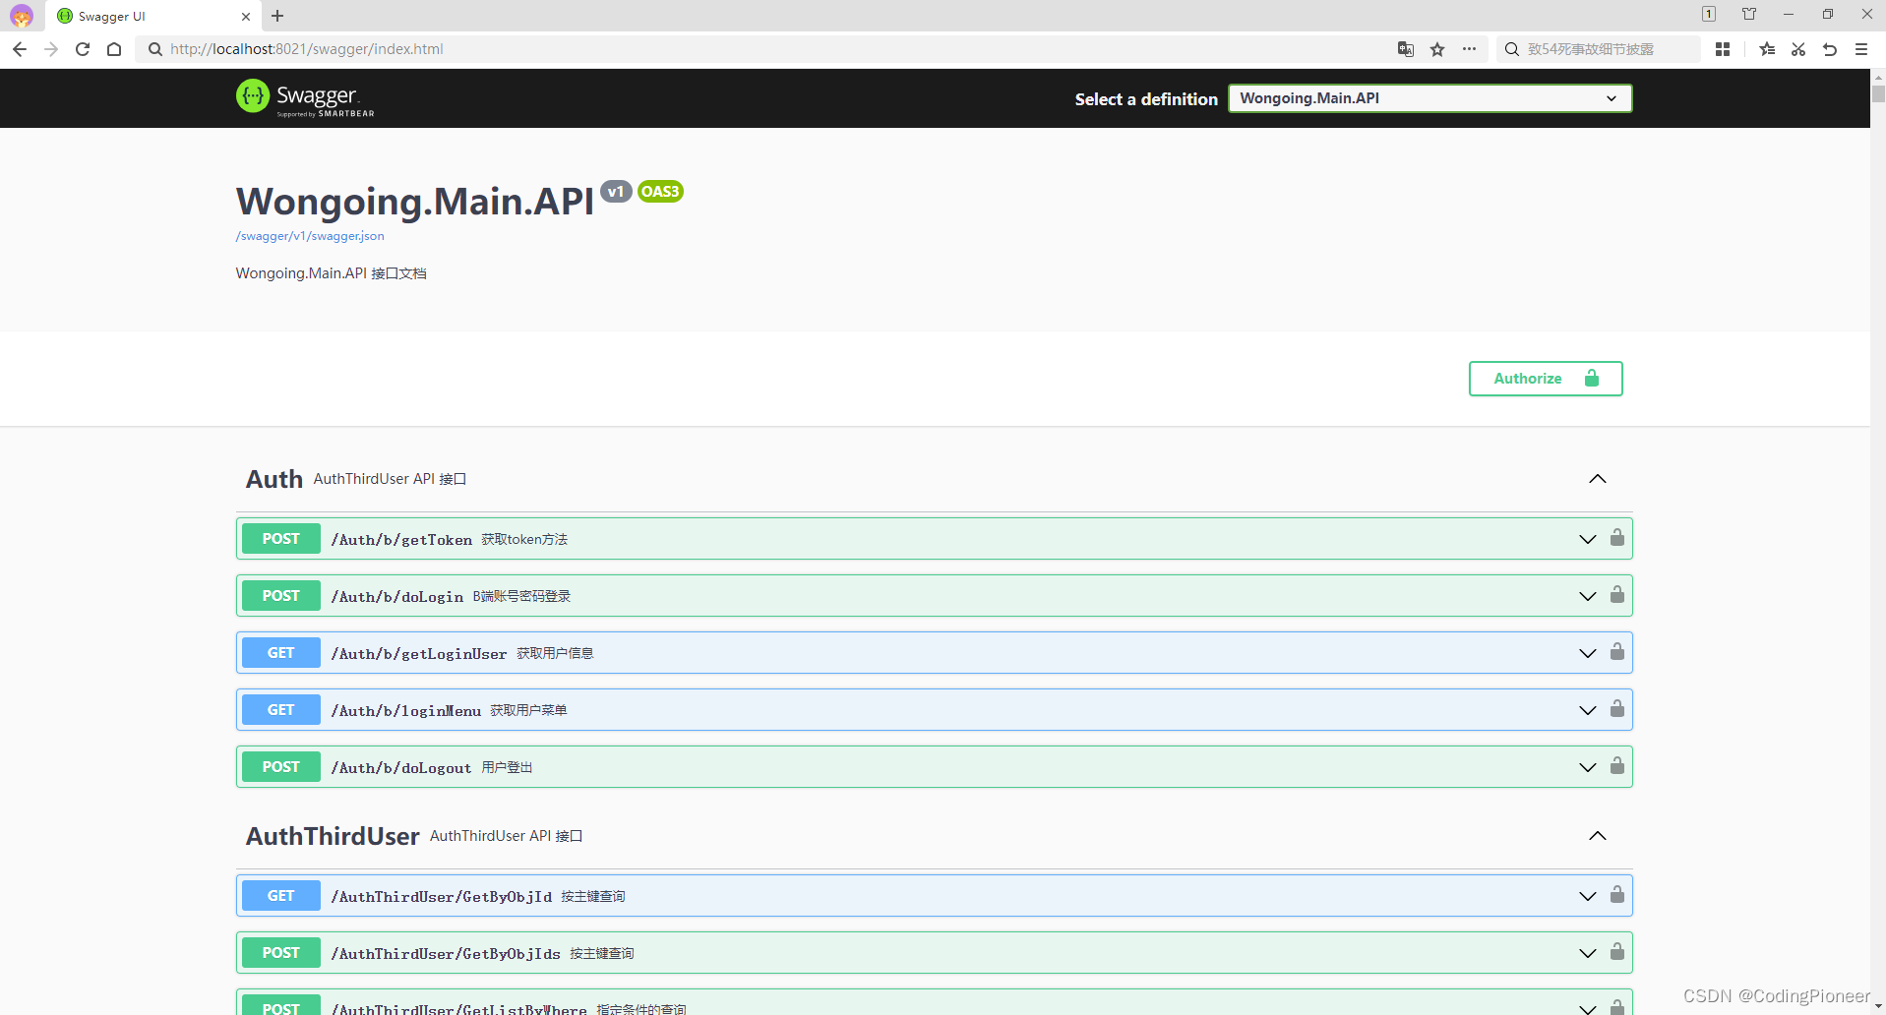Click the v1 version badge
This screenshot has height=1015, width=1886.
click(x=616, y=192)
